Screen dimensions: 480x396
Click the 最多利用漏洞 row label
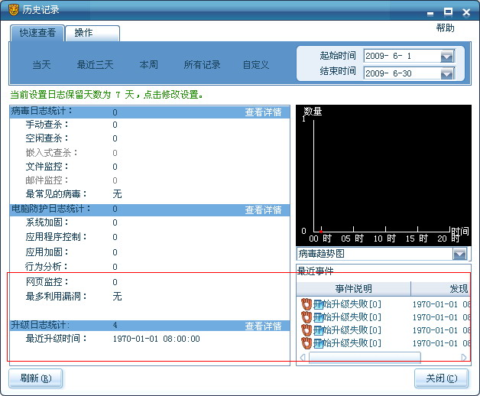[56, 296]
